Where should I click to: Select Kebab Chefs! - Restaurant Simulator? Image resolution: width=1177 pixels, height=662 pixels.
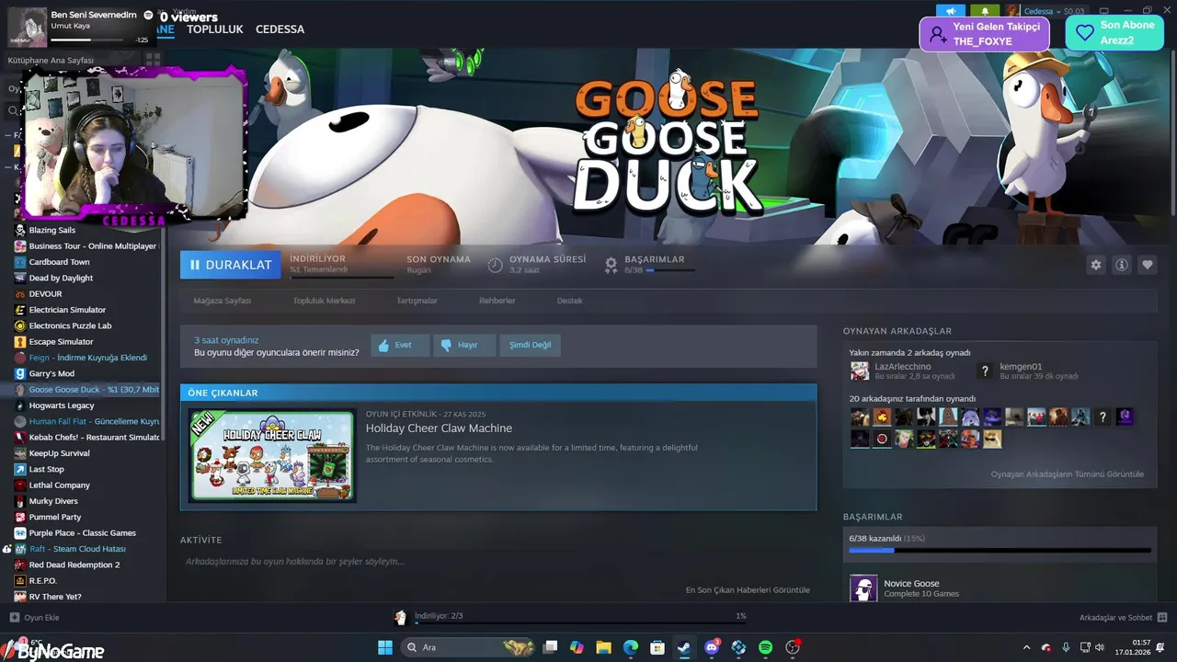click(x=85, y=438)
